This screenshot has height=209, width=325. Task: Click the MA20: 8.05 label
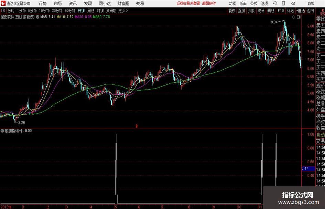pos(83,17)
